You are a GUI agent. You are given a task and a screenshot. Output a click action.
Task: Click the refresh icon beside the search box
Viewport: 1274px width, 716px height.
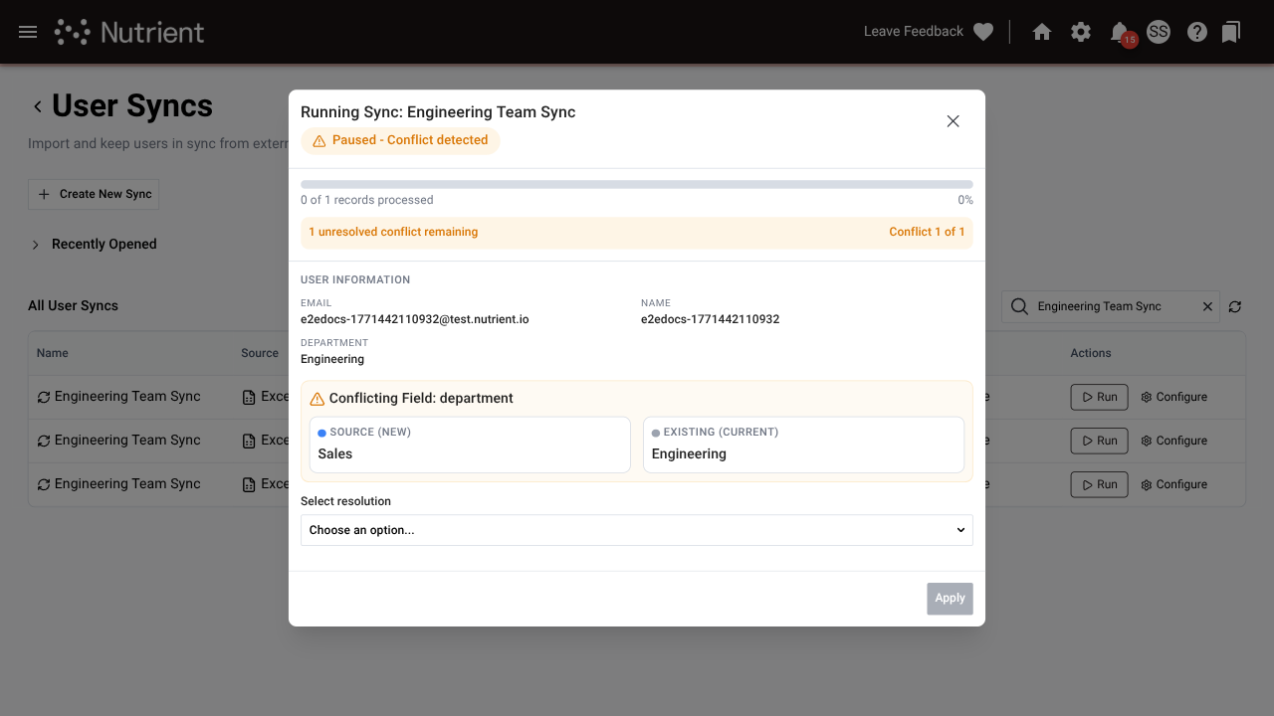point(1235,306)
